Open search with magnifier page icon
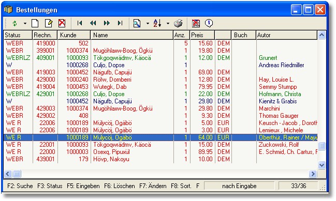This screenshot has height=201, width=336. point(137,23)
